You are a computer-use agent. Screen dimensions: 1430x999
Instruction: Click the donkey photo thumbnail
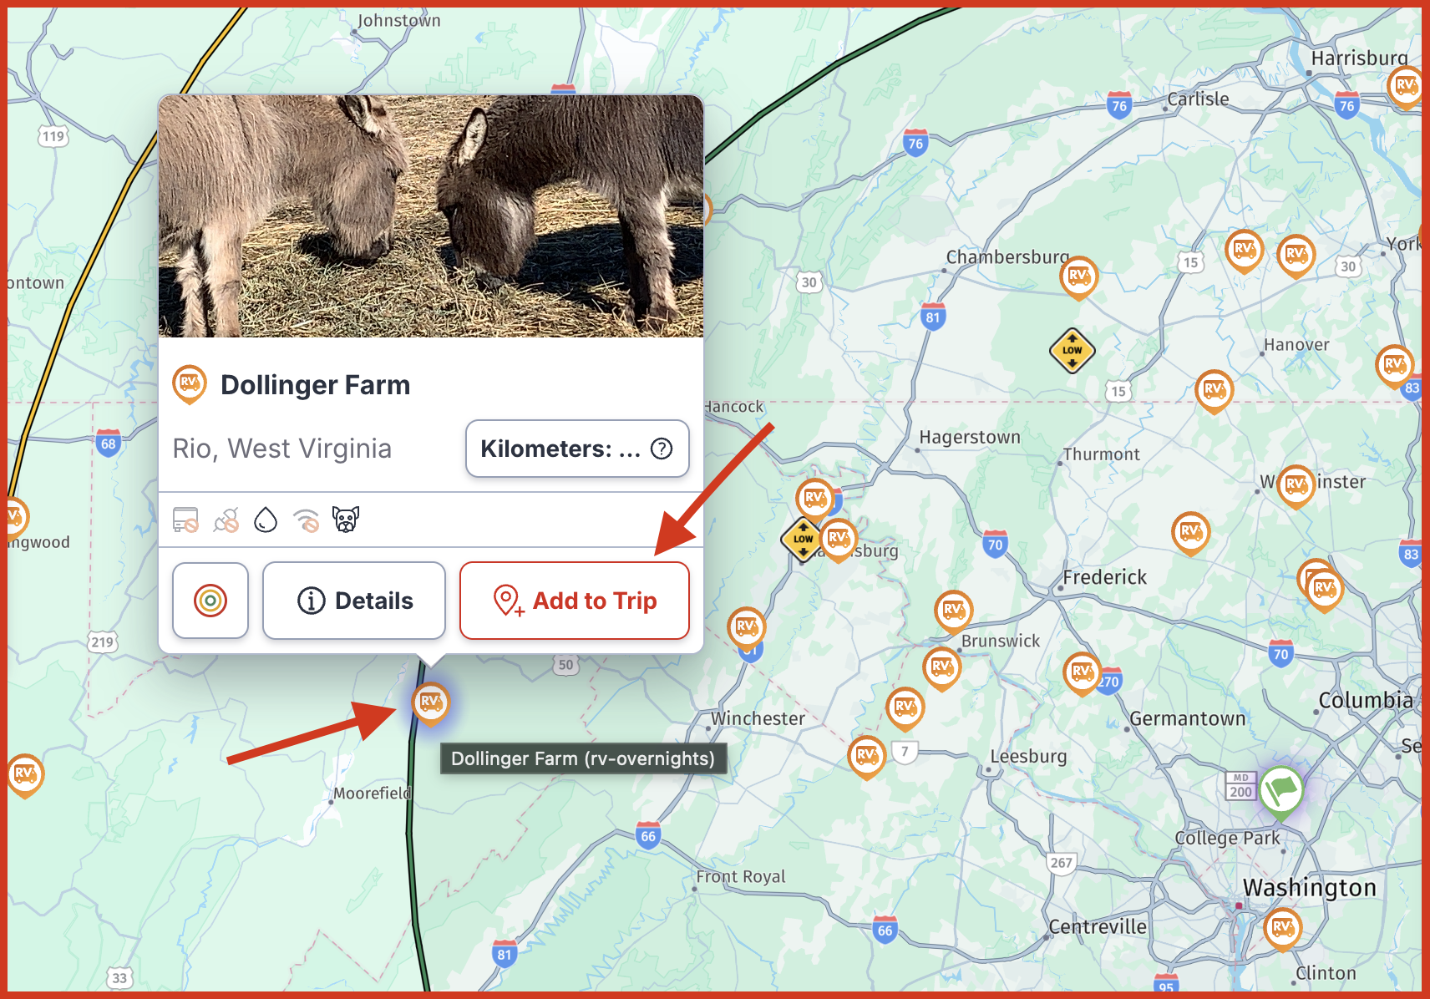click(x=431, y=216)
